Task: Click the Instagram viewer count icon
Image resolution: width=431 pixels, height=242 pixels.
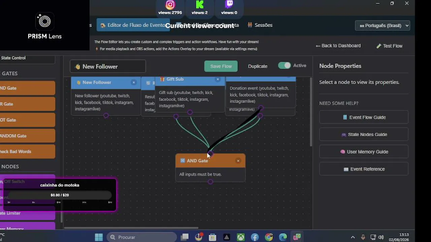Action: [x=170, y=5]
